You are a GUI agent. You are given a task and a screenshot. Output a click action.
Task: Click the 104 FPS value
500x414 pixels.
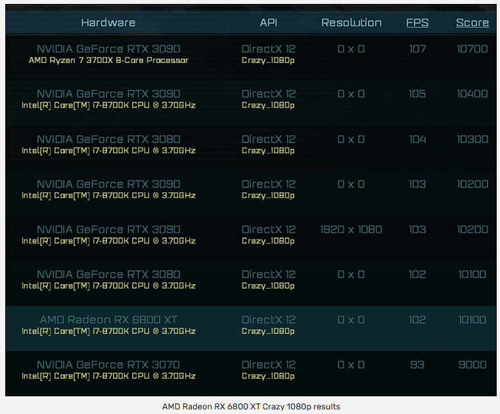[x=417, y=139]
